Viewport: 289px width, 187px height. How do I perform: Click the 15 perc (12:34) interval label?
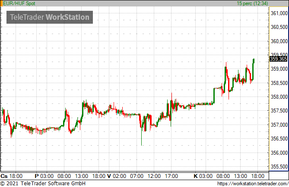252,3
